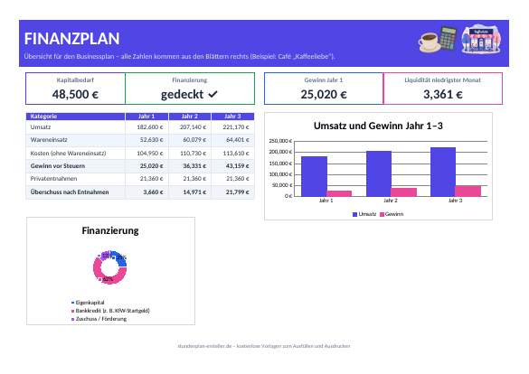Click the café storefront illustration
The image size is (529, 374).
click(x=481, y=39)
